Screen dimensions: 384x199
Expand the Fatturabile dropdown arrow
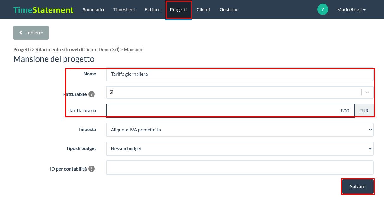coord(367,92)
